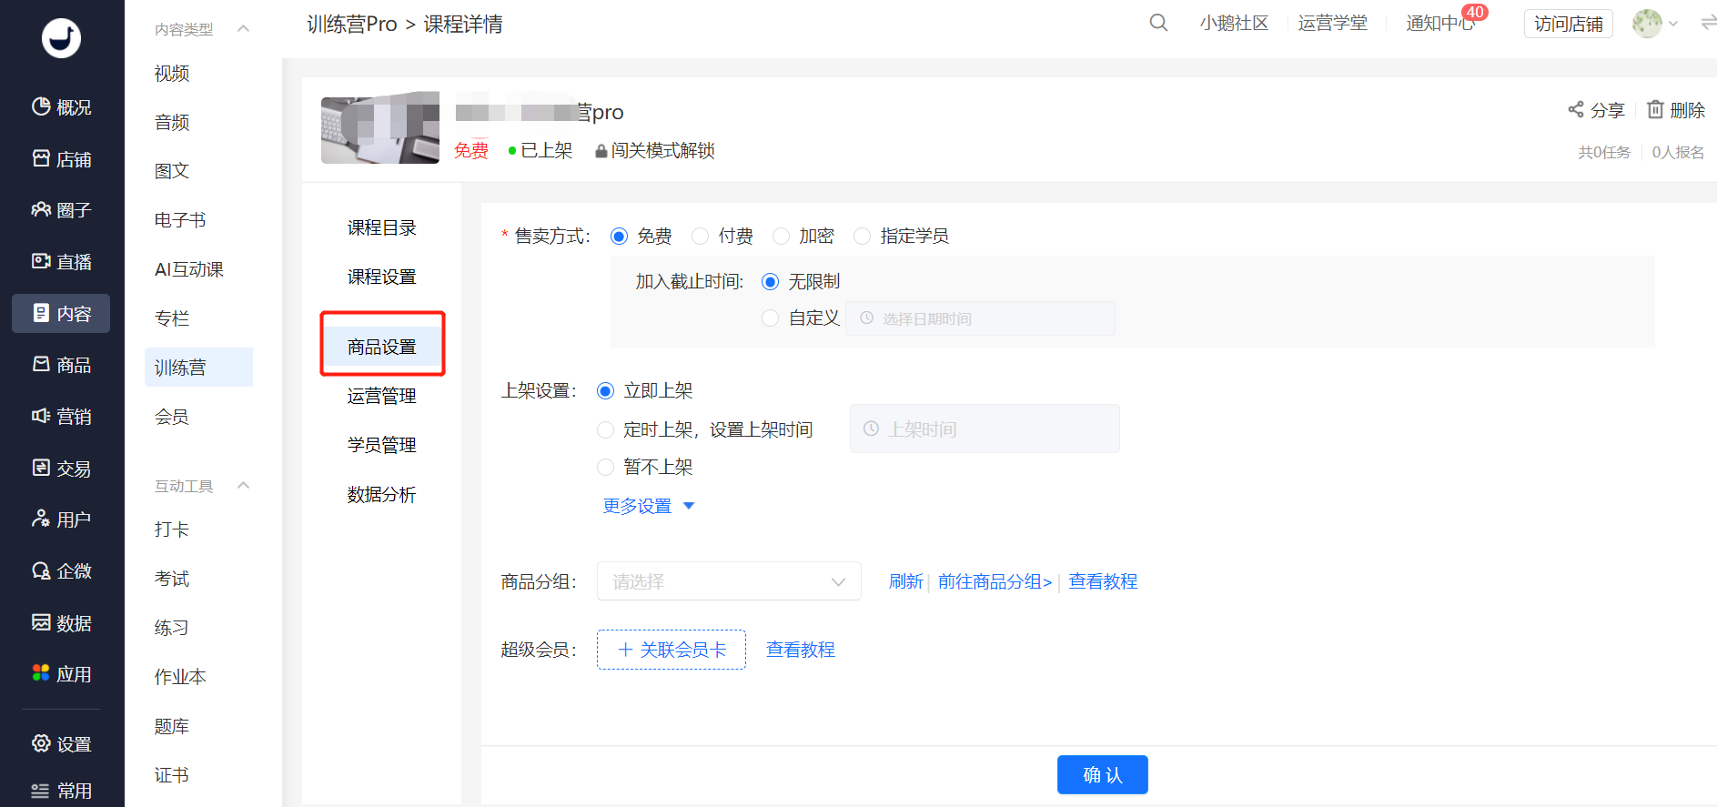This screenshot has height=807, width=1717.
Task: Open the 商品设置 tab
Action: click(x=382, y=347)
